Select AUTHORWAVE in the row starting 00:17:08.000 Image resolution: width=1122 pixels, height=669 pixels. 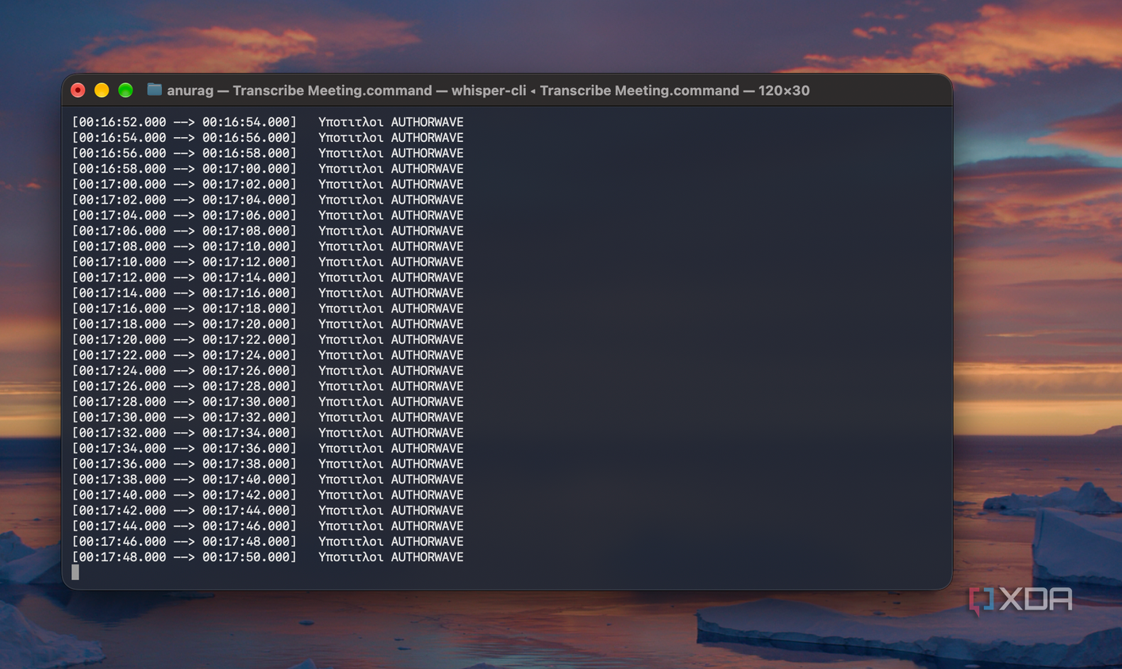tap(427, 247)
